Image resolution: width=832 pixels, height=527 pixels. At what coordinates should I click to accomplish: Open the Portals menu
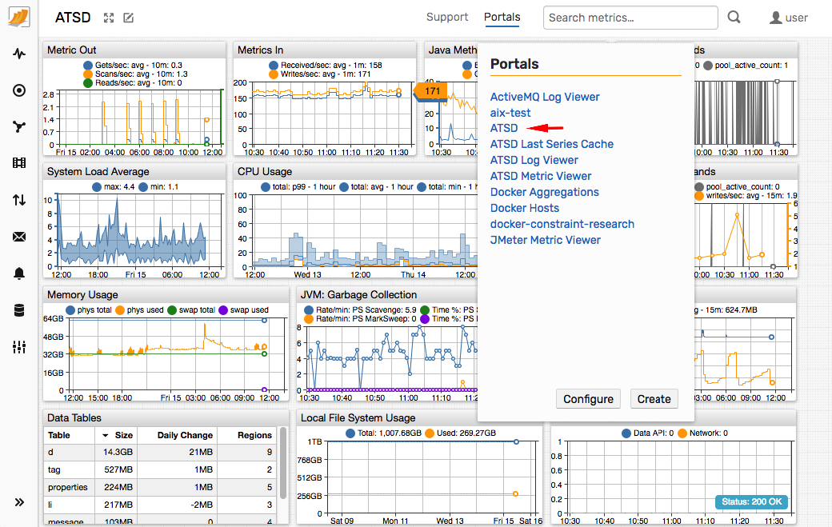(502, 17)
